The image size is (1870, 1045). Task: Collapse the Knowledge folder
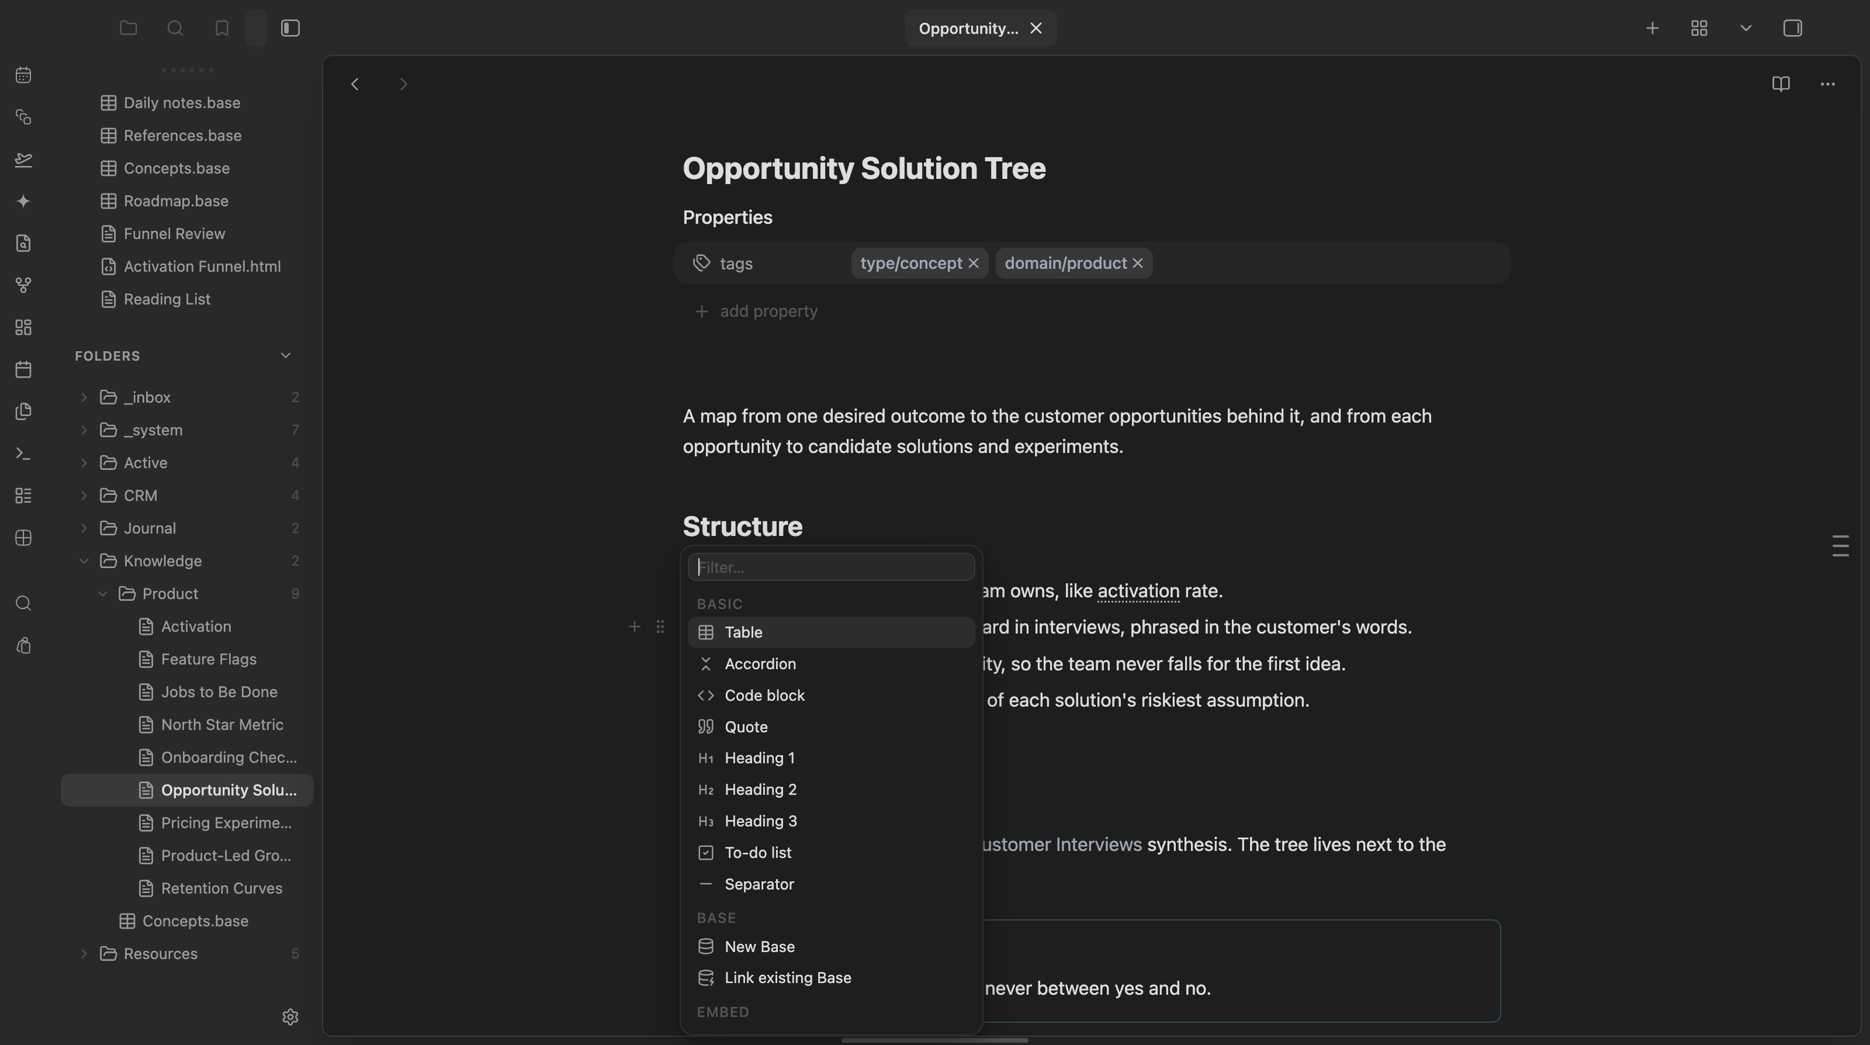(84, 560)
